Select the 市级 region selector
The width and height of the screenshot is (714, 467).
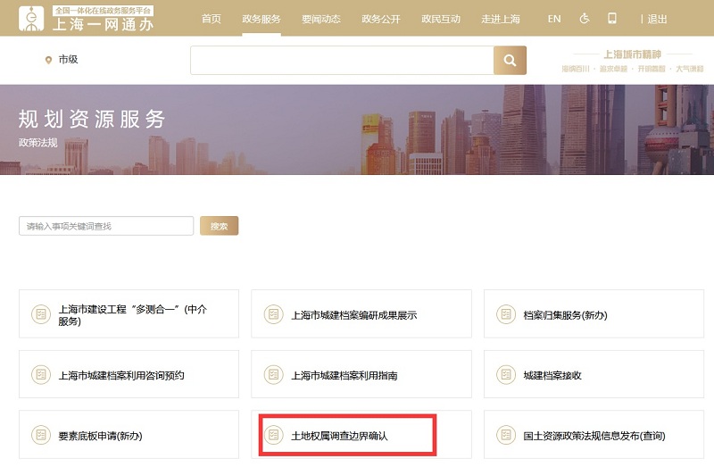(x=69, y=59)
